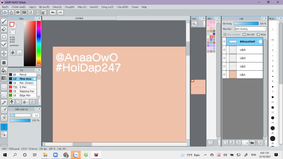Viewport: 283px width, 159px height.
Task: Adjust the Độ trong opacity slider
Action: (246, 23)
